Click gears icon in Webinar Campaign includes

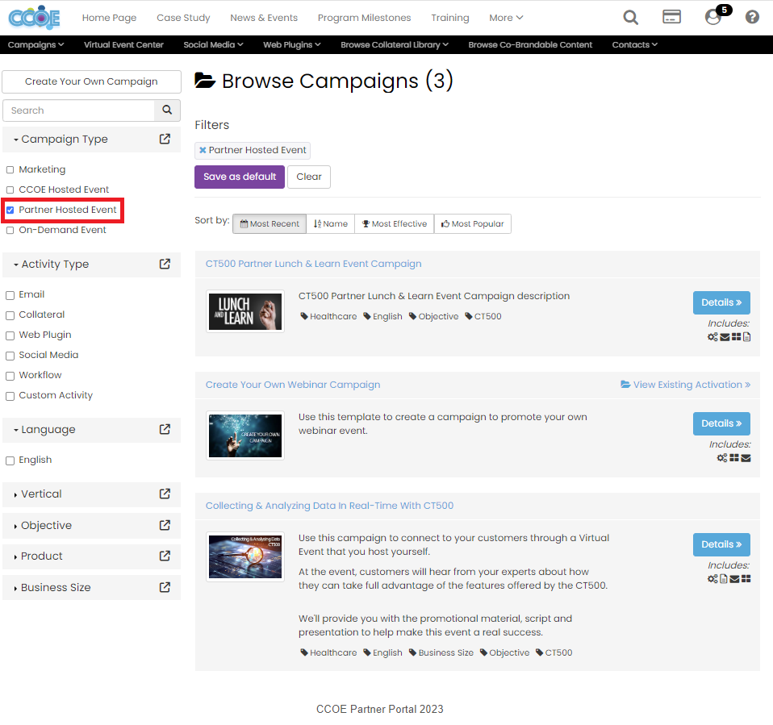tap(722, 458)
